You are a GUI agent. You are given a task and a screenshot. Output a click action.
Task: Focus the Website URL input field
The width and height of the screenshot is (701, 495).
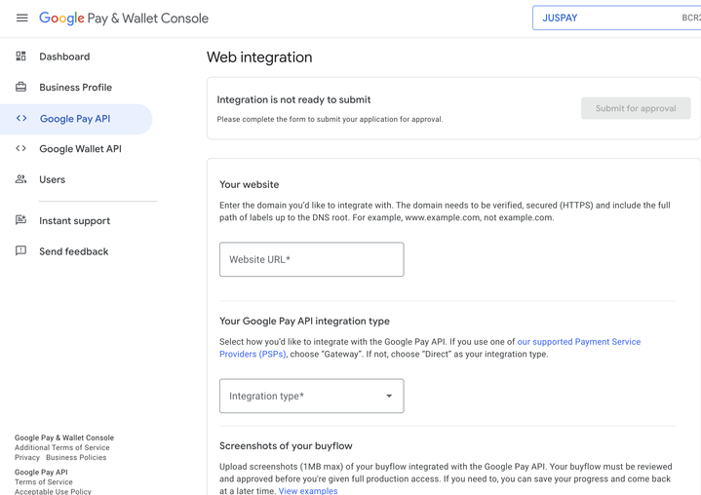tap(311, 259)
